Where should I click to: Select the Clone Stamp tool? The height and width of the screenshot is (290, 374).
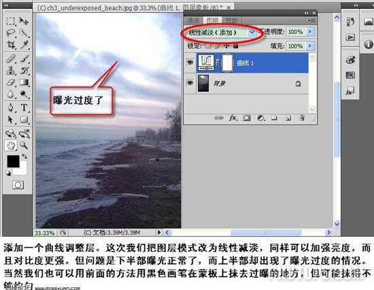10,71
